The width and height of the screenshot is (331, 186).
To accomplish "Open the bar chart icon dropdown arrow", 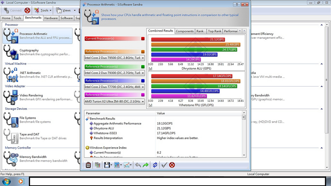I will pyautogui.click(x=121, y=165).
